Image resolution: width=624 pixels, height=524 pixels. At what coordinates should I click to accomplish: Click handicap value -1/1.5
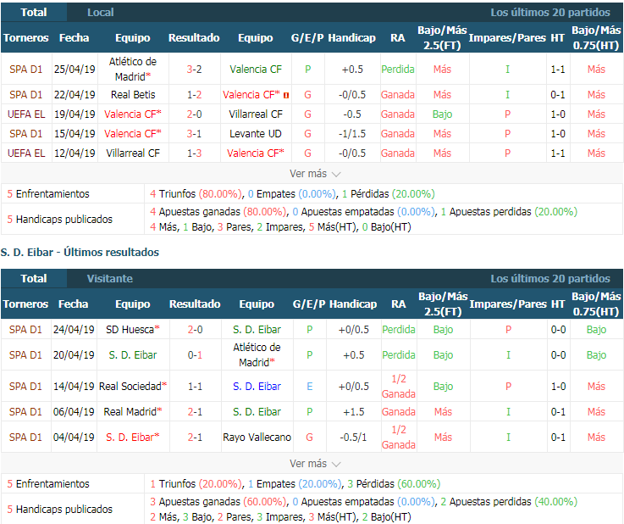(352, 134)
